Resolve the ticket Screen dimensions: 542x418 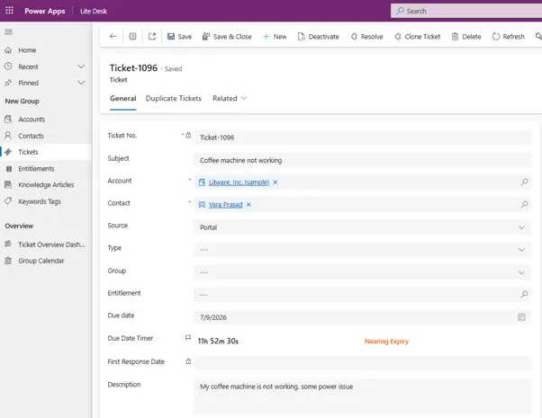(366, 37)
